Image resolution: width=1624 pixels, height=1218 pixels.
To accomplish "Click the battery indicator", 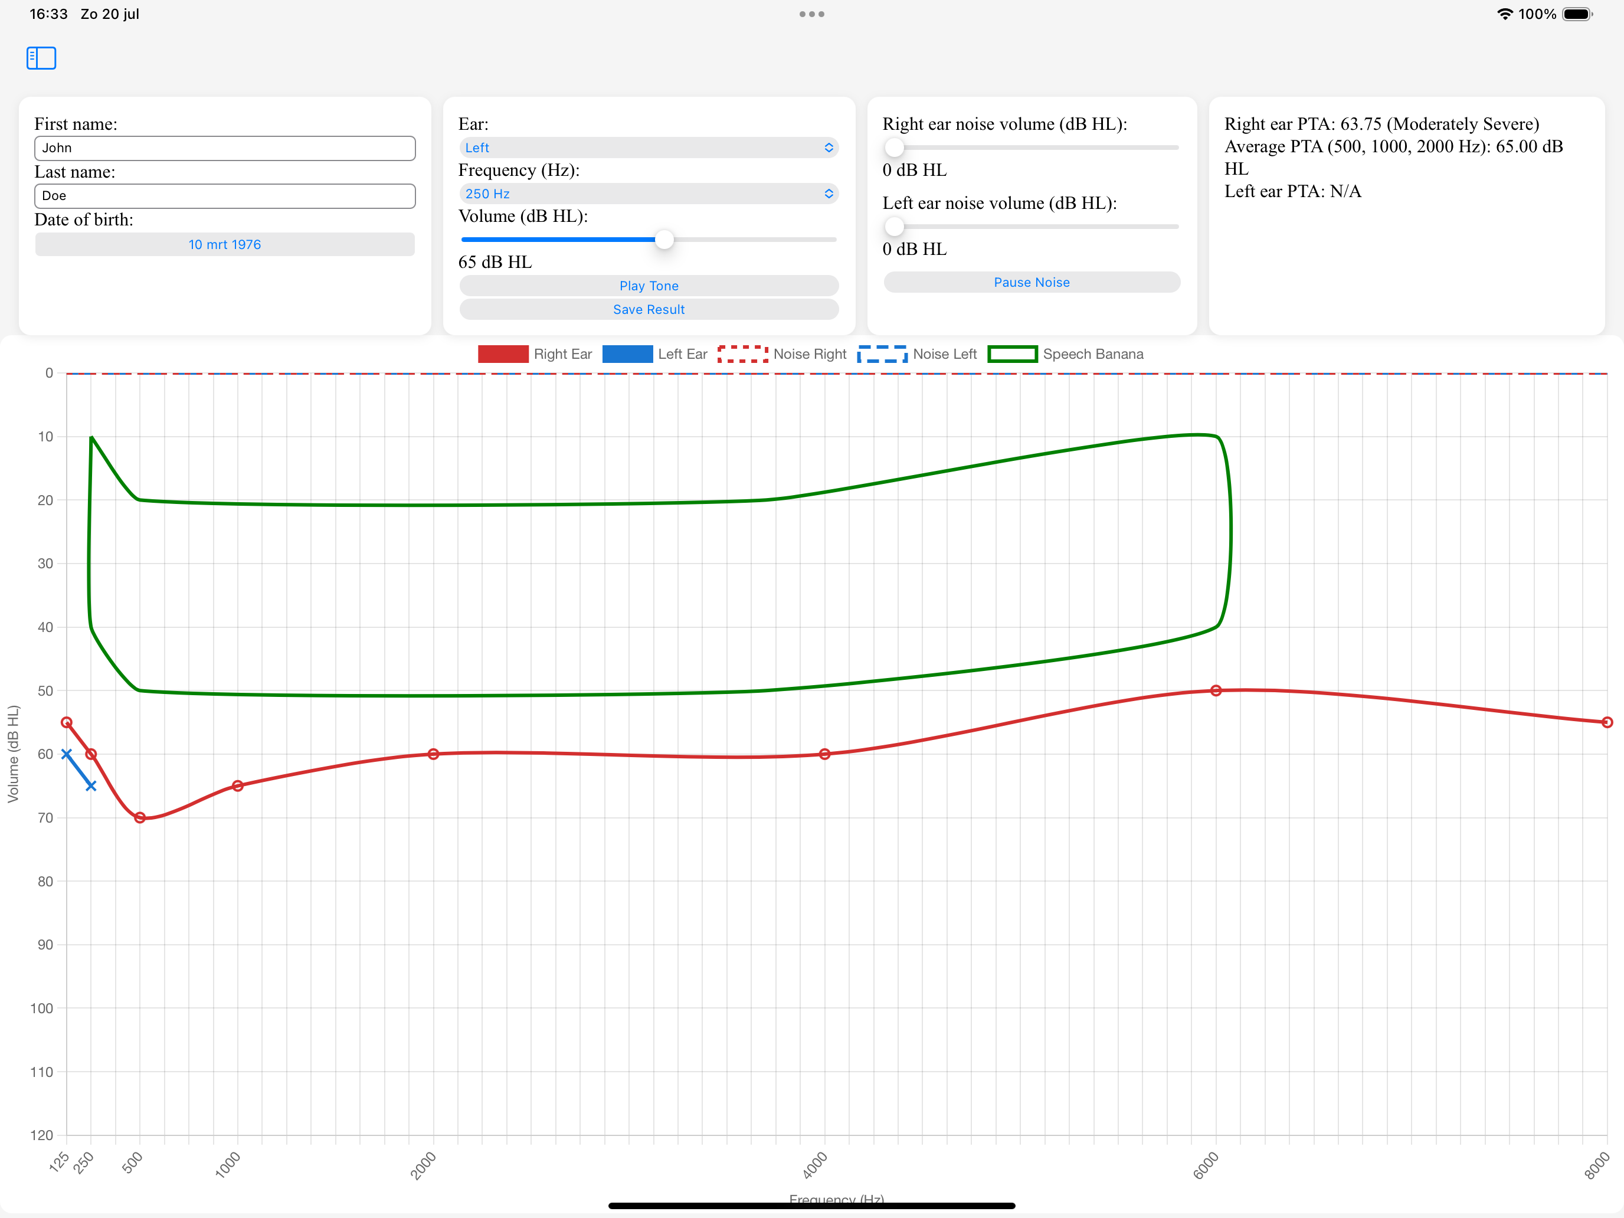I will (x=1577, y=13).
